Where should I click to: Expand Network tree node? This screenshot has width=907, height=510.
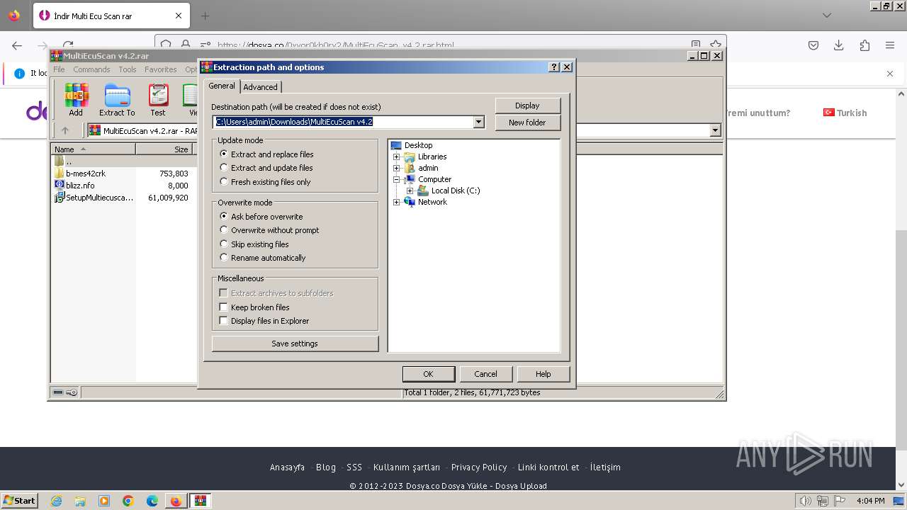pyautogui.click(x=397, y=202)
